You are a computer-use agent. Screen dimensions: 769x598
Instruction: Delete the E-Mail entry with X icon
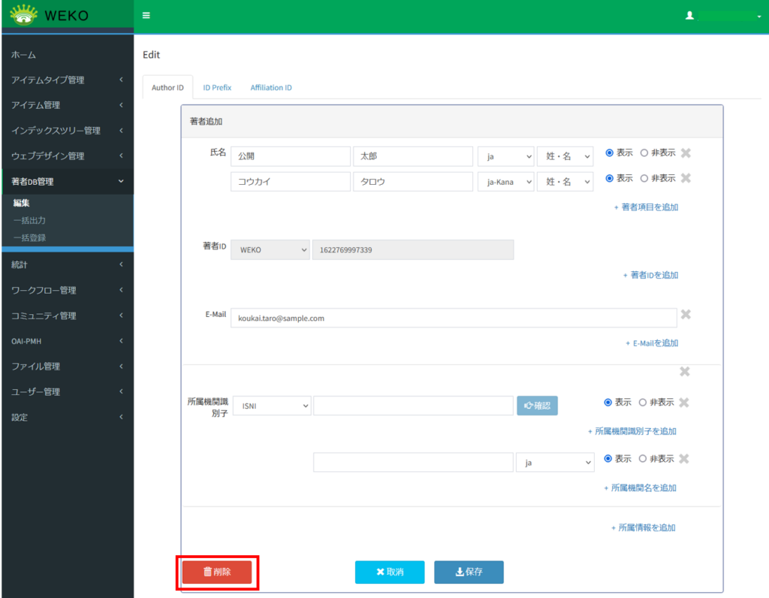click(x=686, y=315)
